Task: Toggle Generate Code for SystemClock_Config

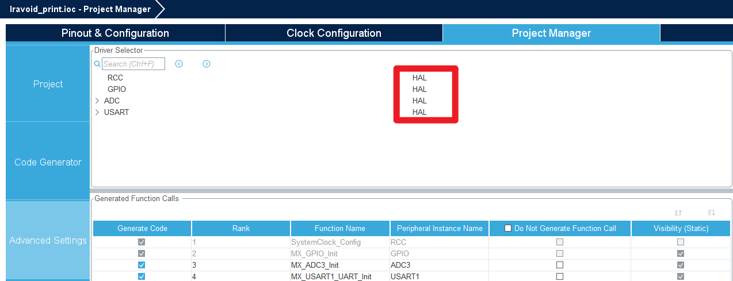Action: [x=142, y=242]
